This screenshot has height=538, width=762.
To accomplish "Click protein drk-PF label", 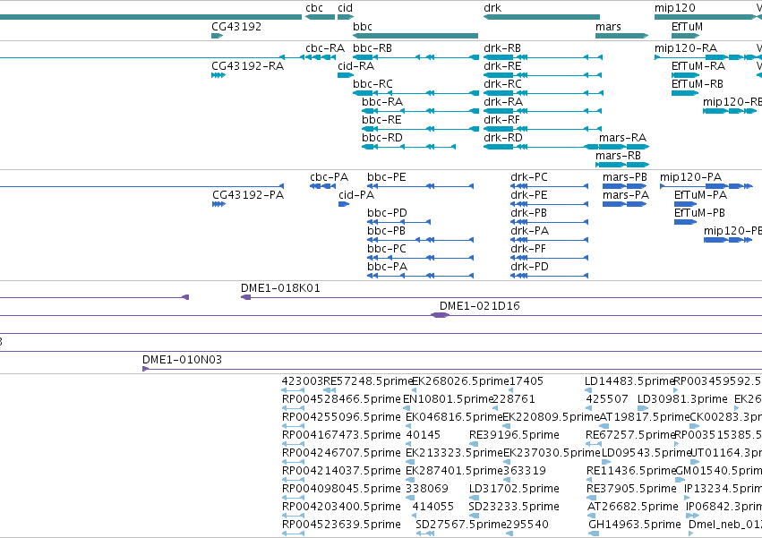I will tap(527, 250).
